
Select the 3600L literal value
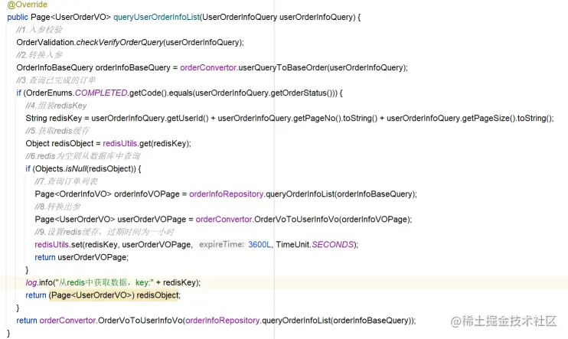(260, 245)
